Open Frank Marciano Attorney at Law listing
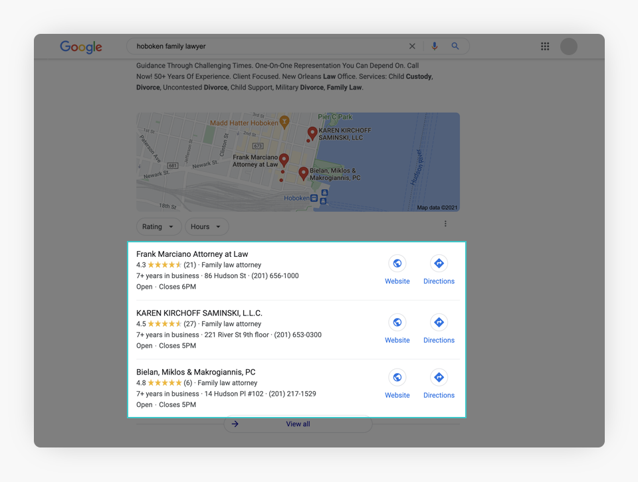638x482 pixels. pyautogui.click(x=192, y=254)
